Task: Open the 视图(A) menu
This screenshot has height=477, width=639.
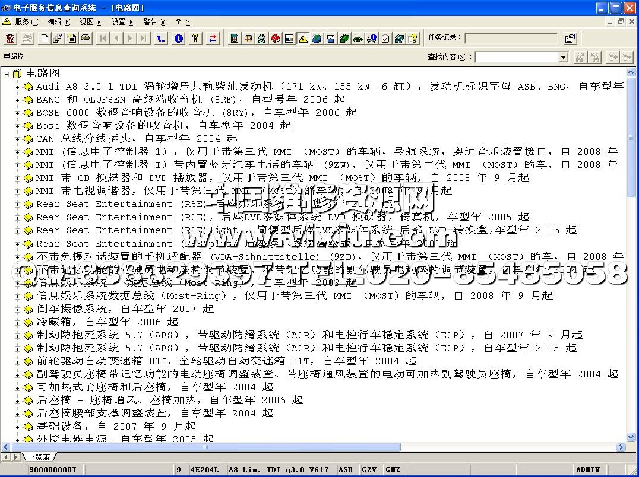Action: (91, 22)
